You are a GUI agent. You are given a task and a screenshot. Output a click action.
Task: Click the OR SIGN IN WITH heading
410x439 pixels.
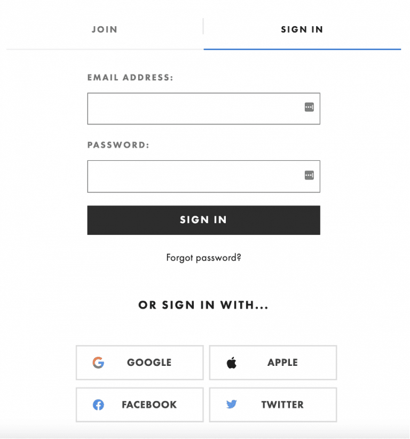click(x=203, y=305)
